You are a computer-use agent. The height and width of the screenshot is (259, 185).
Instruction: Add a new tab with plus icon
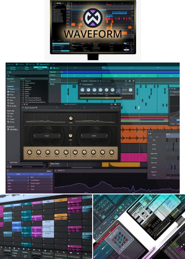click(x=53, y=64)
